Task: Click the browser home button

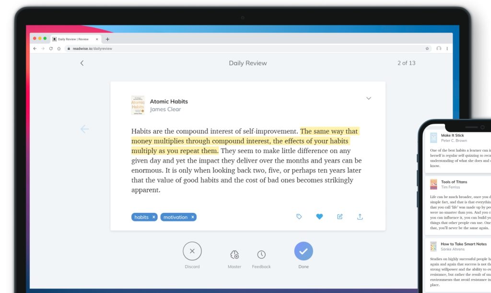Action: (x=59, y=48)
